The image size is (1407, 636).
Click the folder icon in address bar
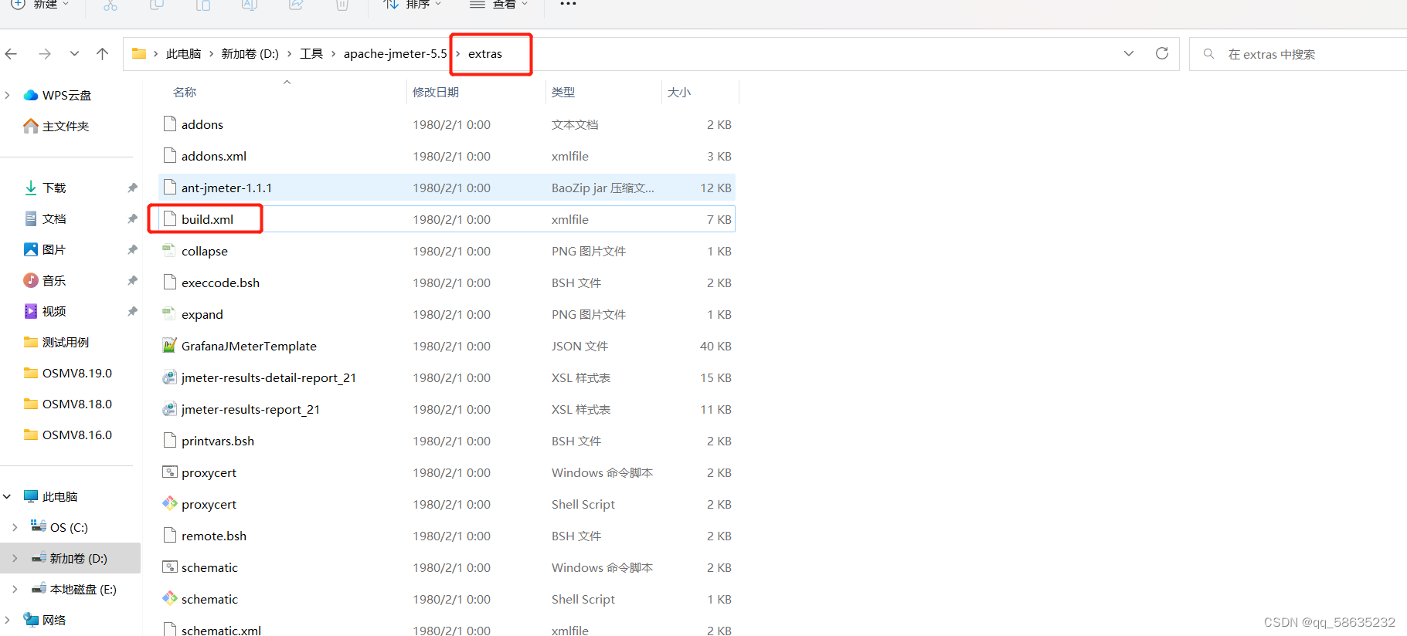tap(139, 53)
